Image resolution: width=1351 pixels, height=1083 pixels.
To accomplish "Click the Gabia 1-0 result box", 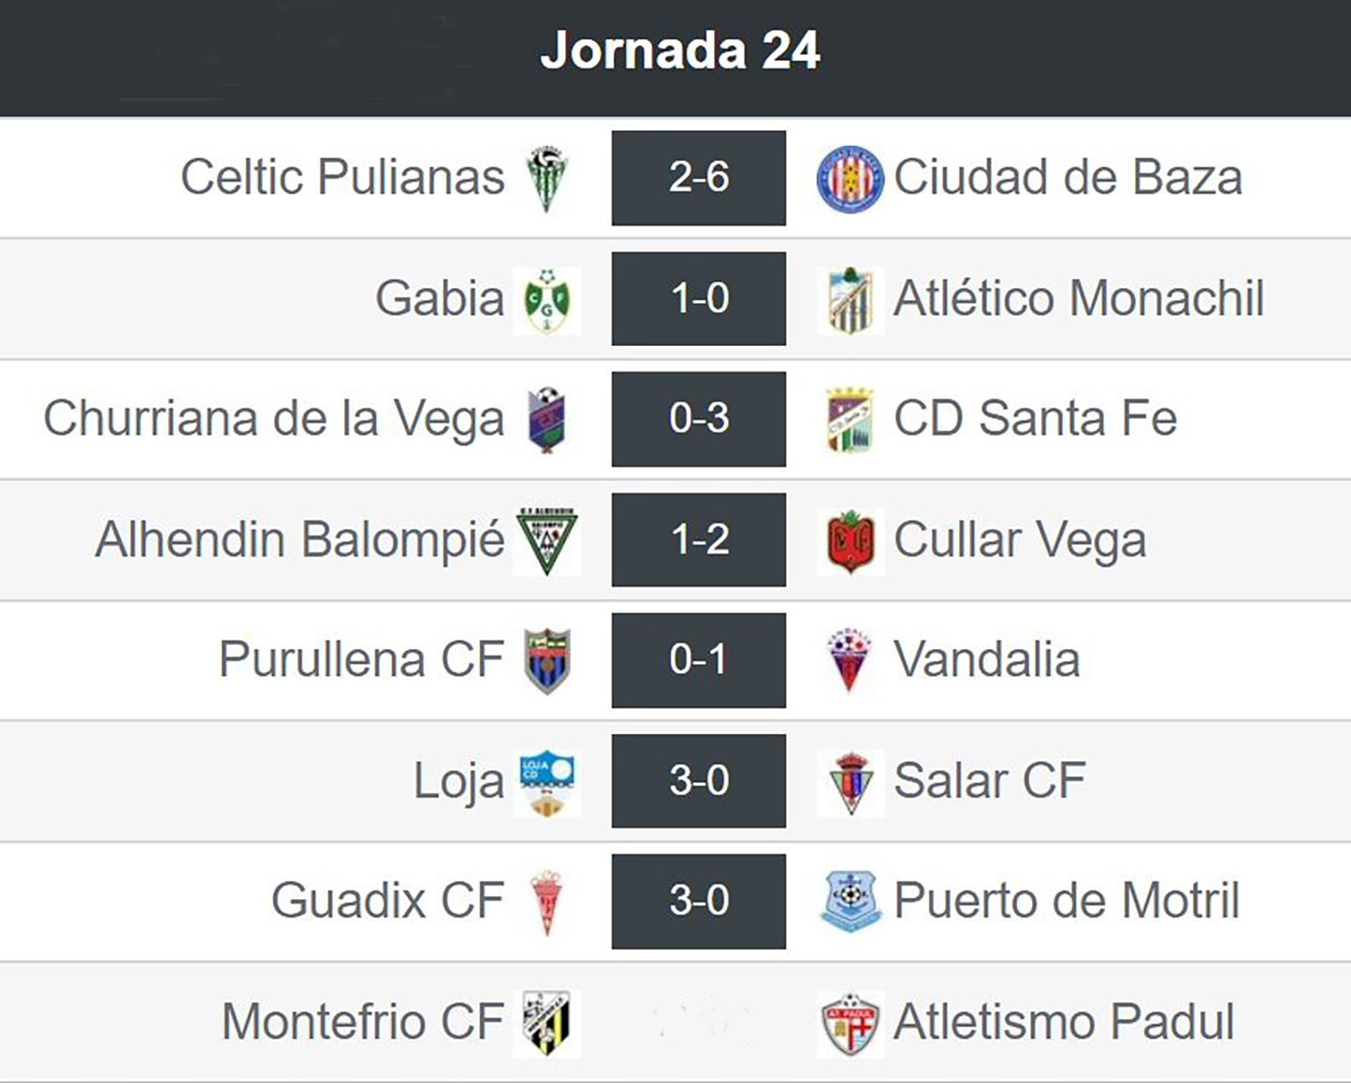I will point(698,298).
